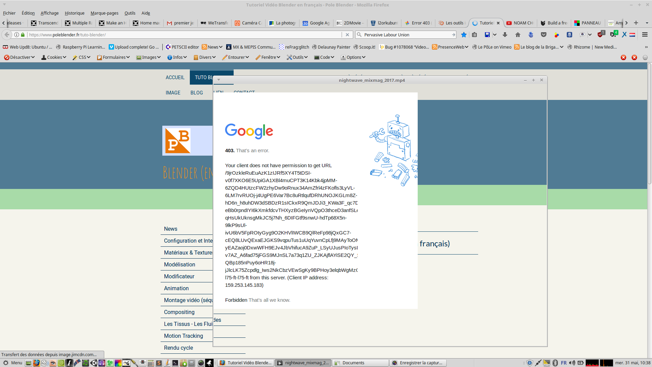Click the bookmark star icon

464,35
